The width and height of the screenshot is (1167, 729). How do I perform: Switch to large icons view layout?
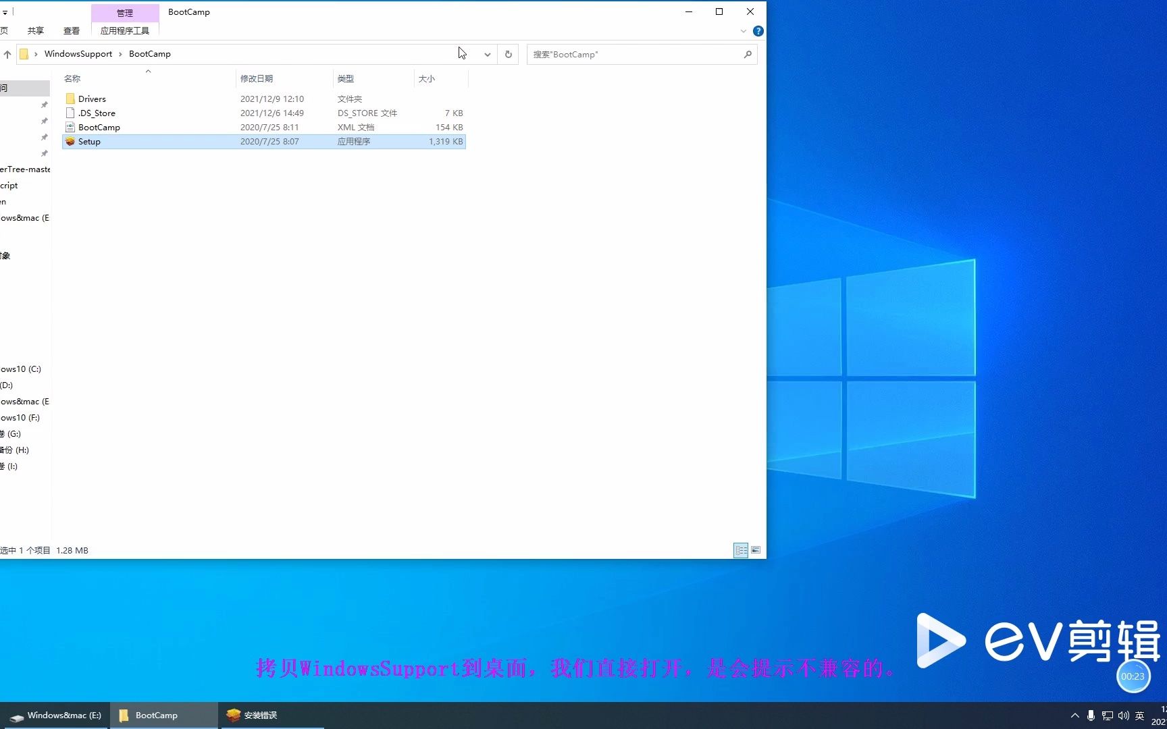756,550
